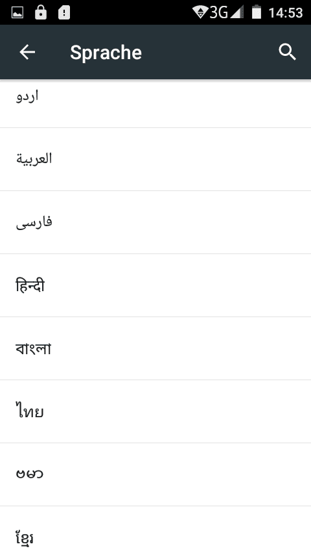Pick Burmese (ဗမာ) as language

[155, 474]
